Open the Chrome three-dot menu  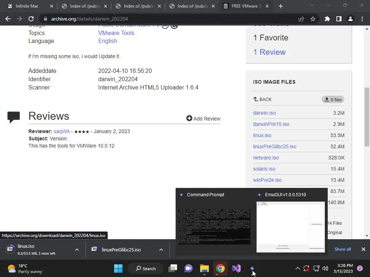pyautogui.click(x=362, y=19)
